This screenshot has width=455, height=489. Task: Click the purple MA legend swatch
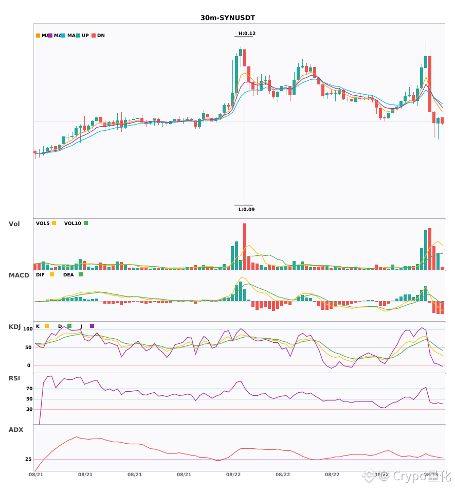click(x=50, y=36)
